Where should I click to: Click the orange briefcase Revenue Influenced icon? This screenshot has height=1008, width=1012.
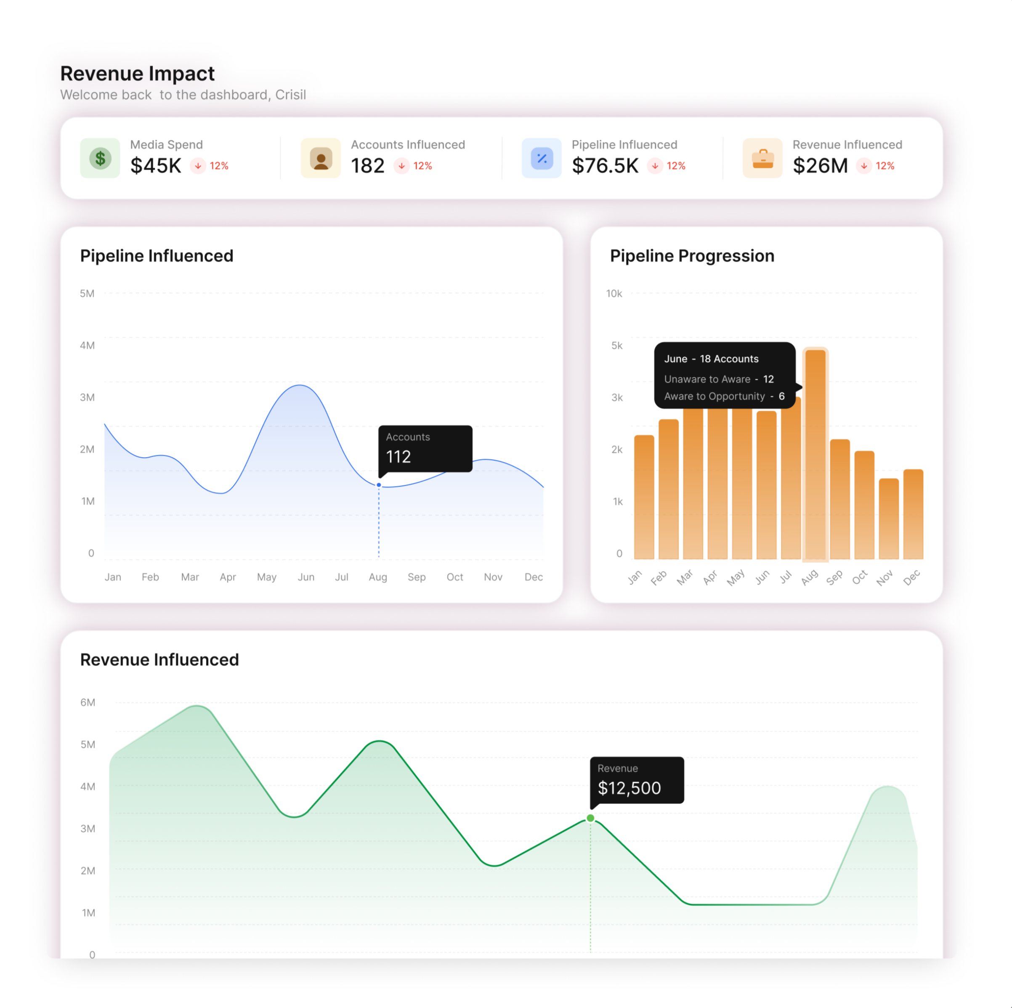tap(762, 158)
